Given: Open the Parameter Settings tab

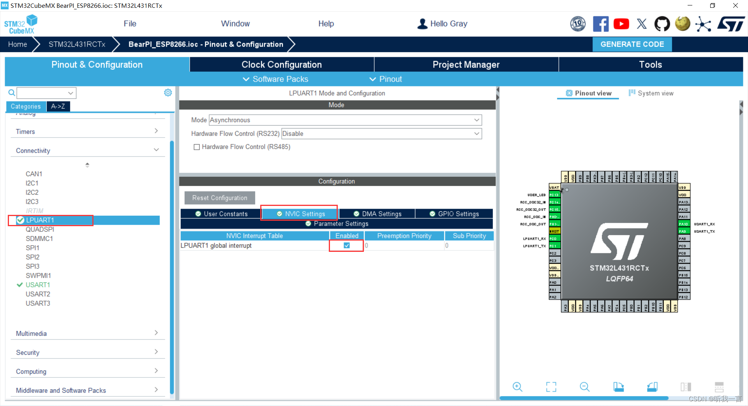Looking at the screenshot, I should tap(337, 223).
